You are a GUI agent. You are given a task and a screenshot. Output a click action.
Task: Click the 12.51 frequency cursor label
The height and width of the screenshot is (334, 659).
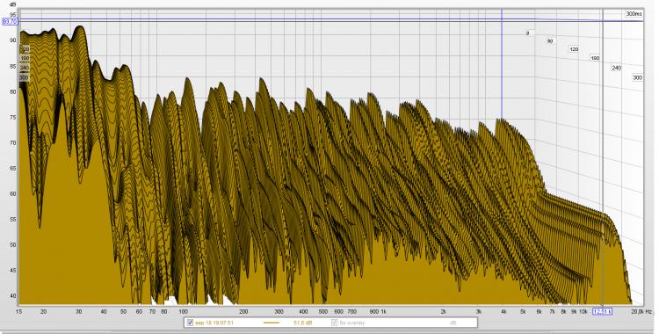[602, 311]
